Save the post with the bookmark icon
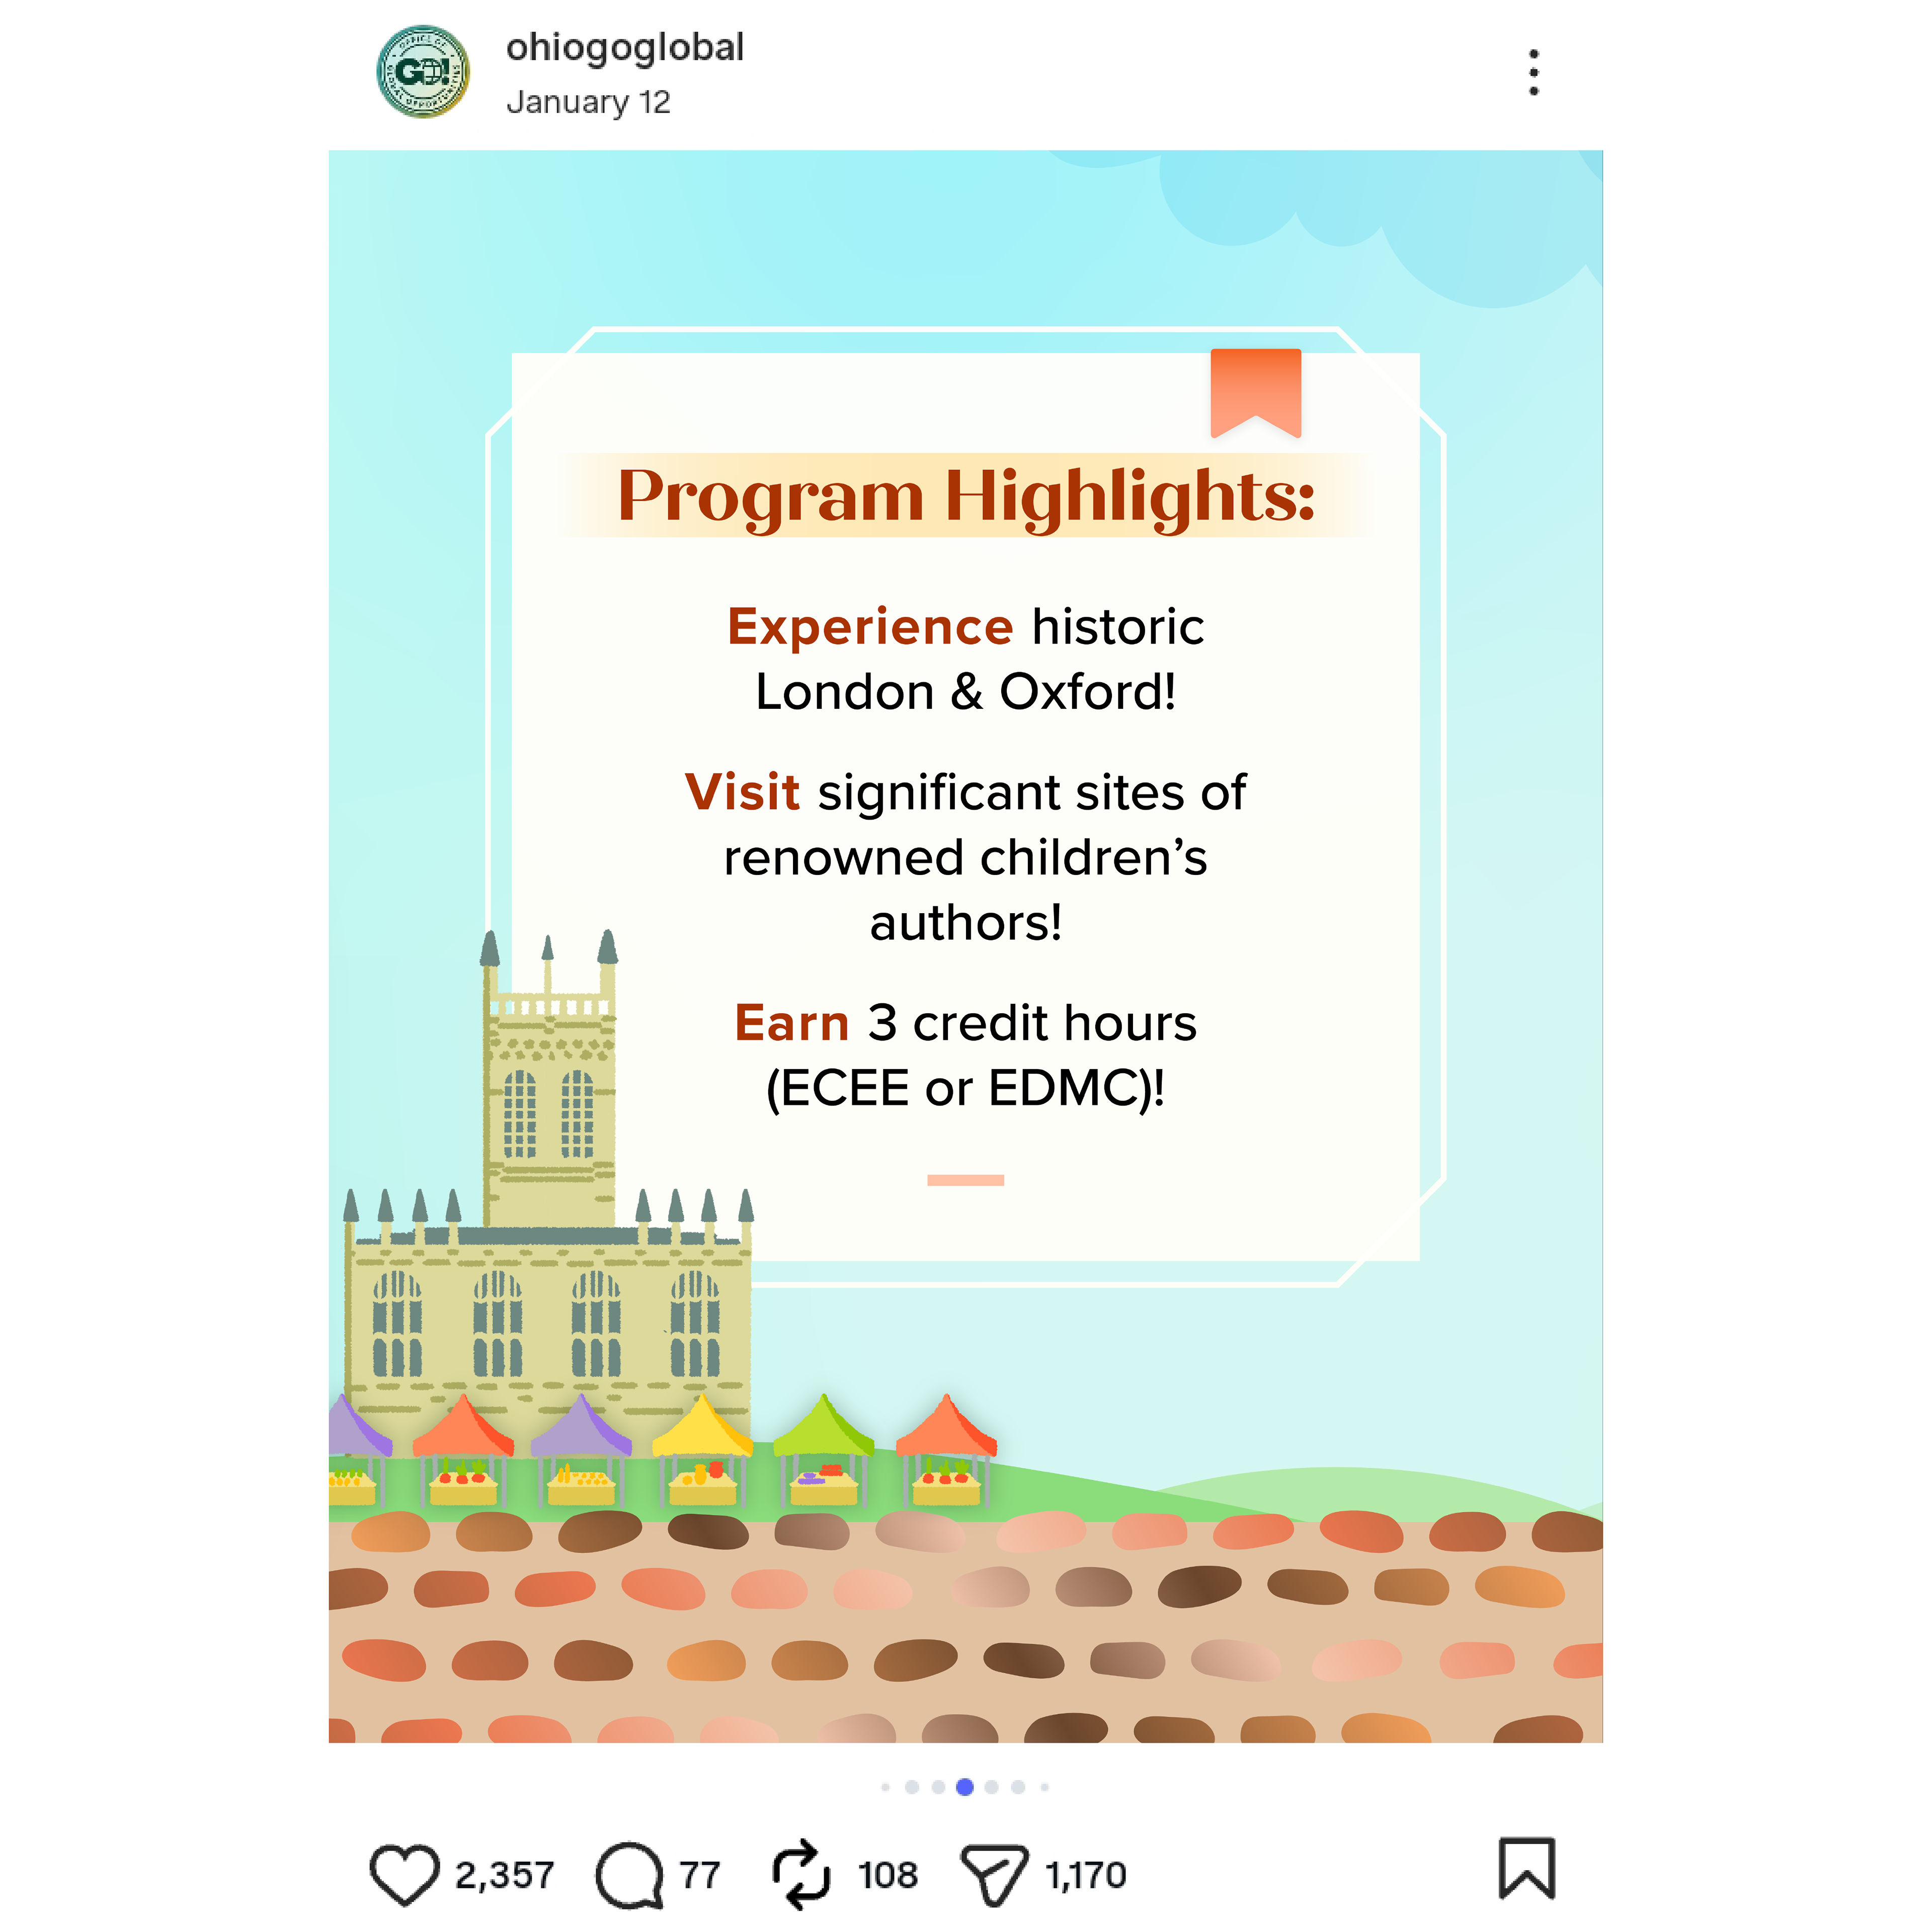 tap(1527, 1867)
